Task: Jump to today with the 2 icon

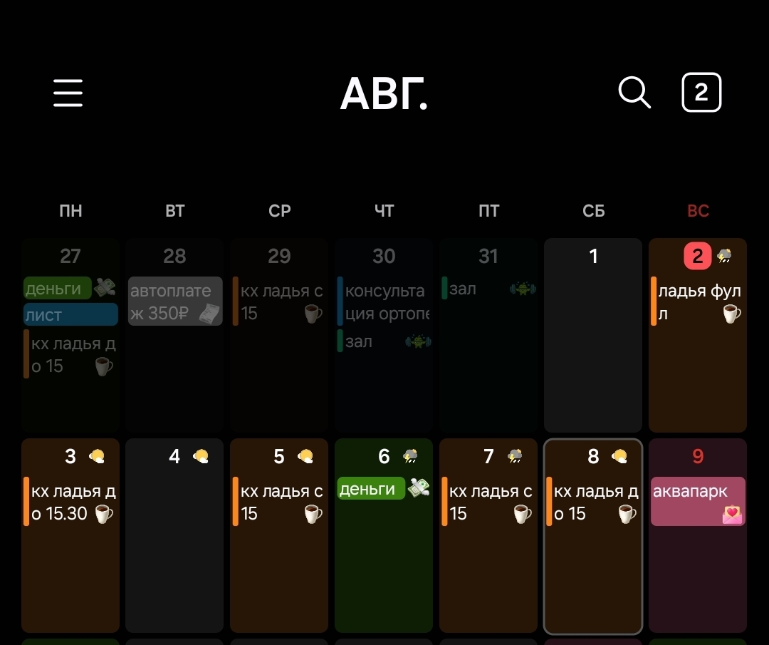Action: (x=701, y=92)
